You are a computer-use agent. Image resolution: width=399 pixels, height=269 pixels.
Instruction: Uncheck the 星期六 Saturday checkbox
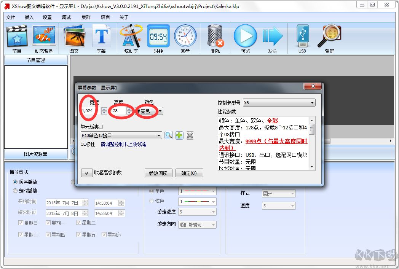[104, 235]
